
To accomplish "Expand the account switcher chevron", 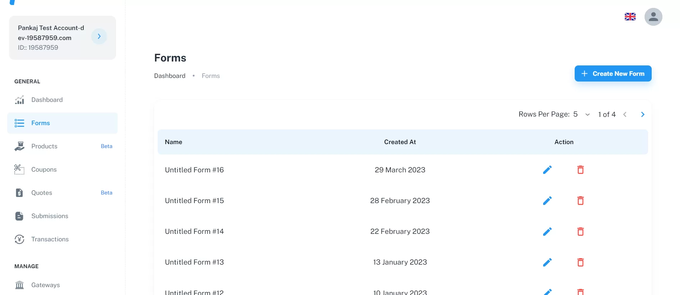I will tap(99, 36).
